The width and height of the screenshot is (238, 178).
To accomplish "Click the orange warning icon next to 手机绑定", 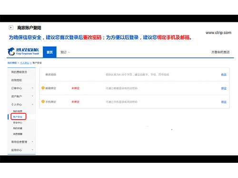I will tap(43, 102).
